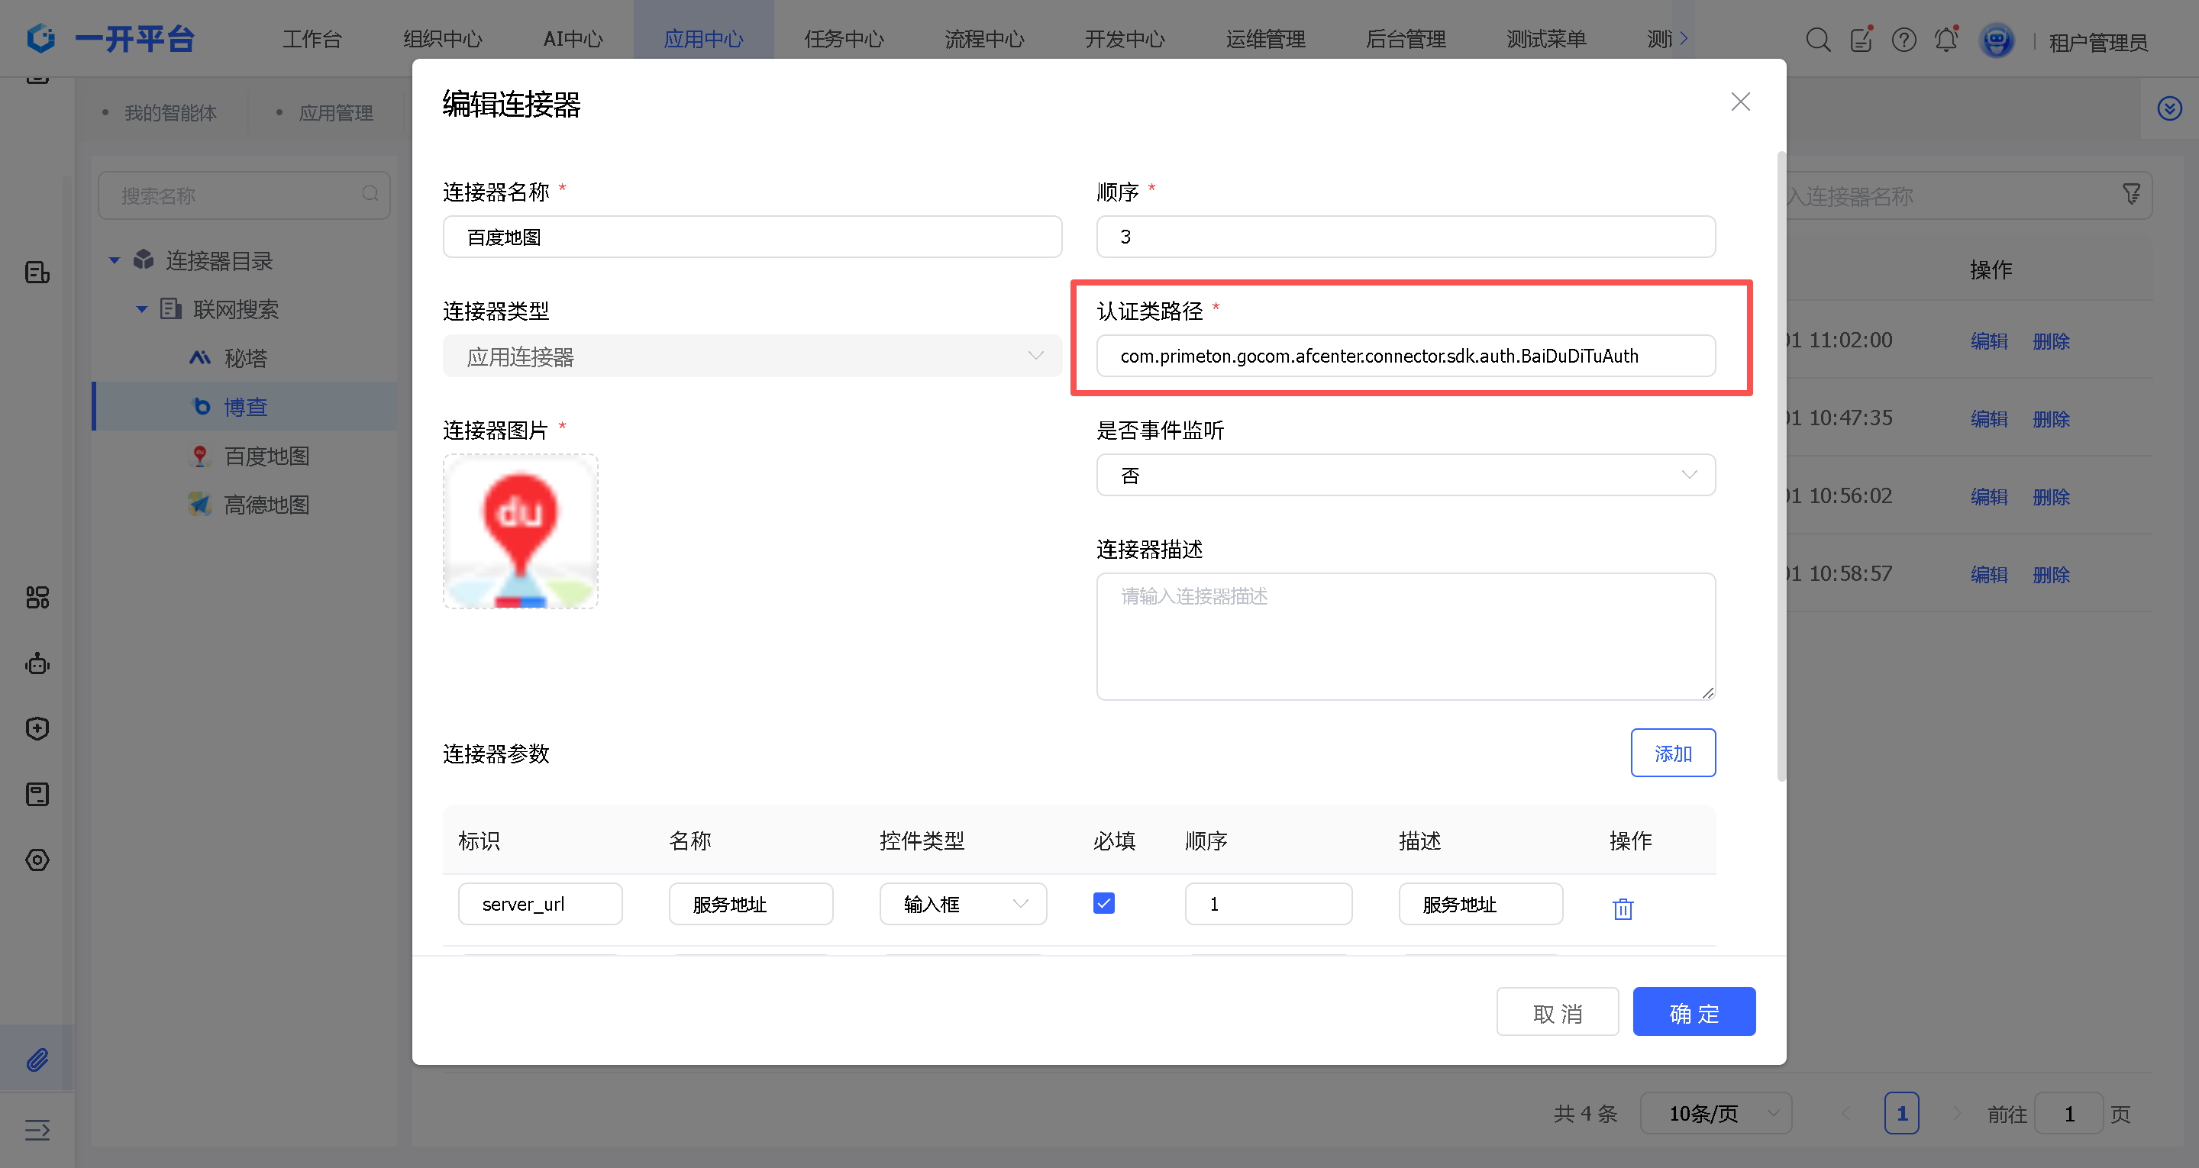Click the filter icon beside connector search
2199x1168 pixels.
click(2131, 195)
